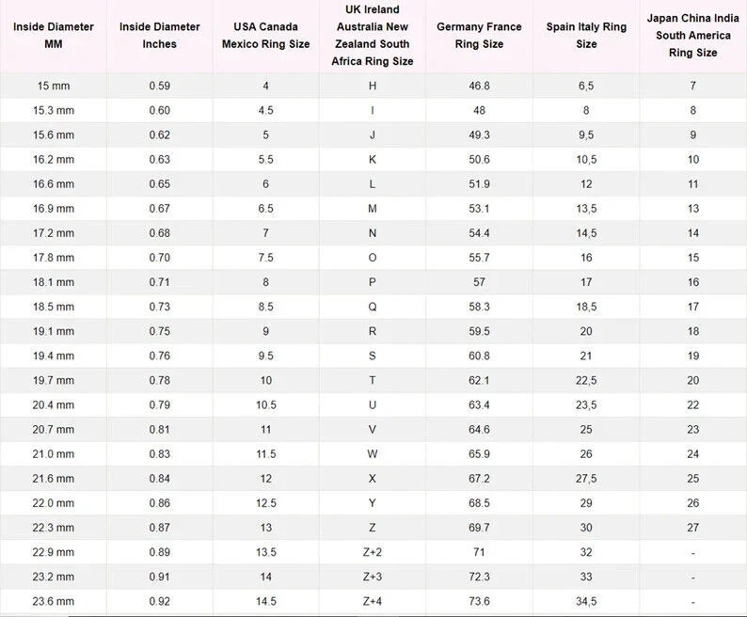Click the Z+4 UK size cell

click(x=373, y=601)
